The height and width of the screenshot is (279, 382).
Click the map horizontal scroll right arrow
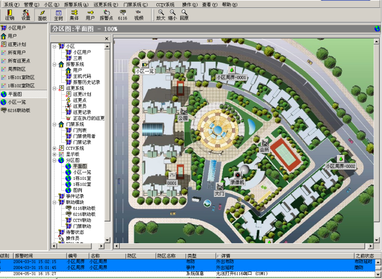(370, 246)
